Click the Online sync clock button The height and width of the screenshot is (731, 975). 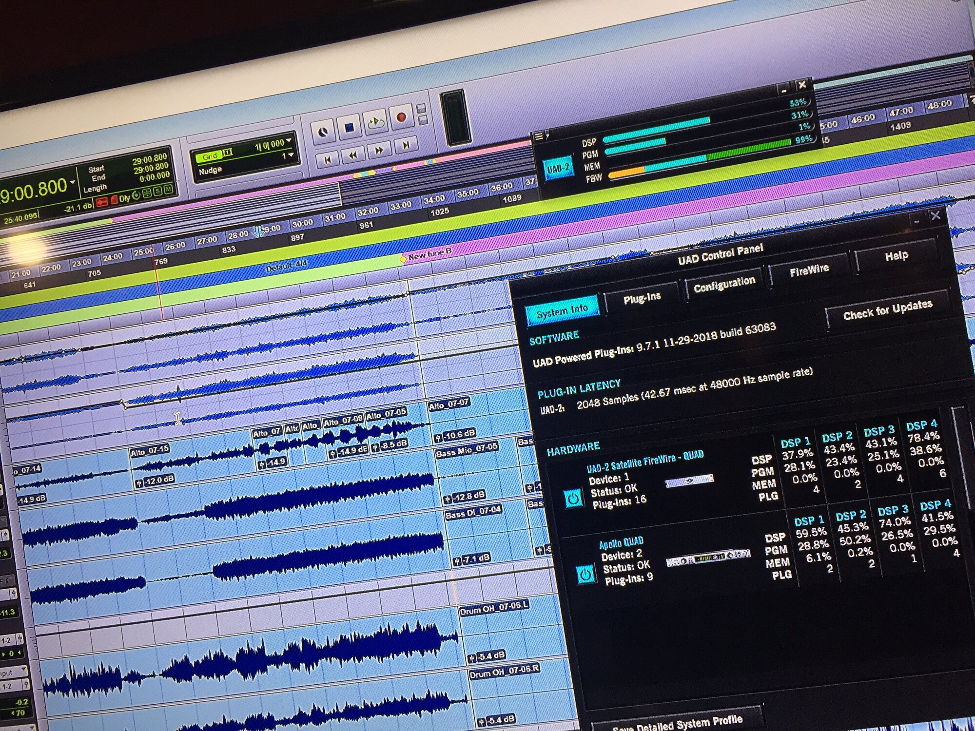[x=323, y=132]
